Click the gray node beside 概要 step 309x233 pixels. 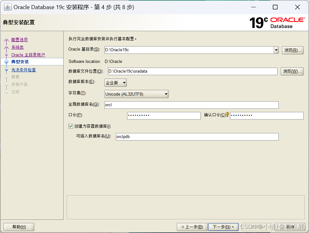click(x=7, y=77)
